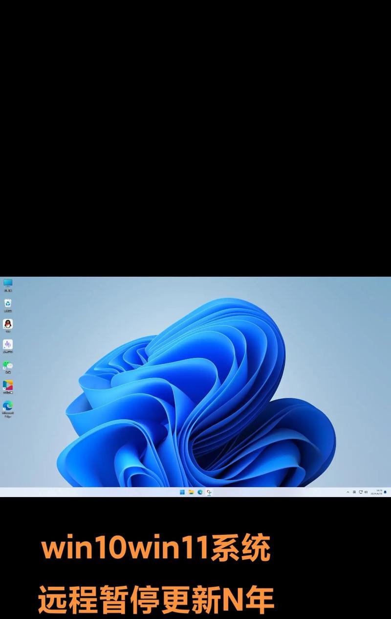This screenshot has height=619, width=391.
Task: Open the colorful play-triangle app shortcut
Action: click(8, 387)
